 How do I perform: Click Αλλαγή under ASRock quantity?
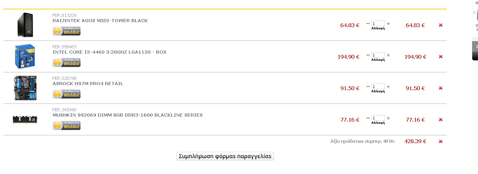coord(378,91)
